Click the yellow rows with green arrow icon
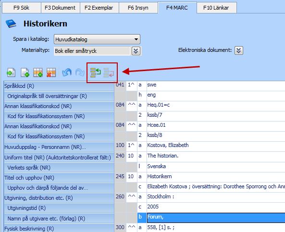 pyautogui.click(x=96, y=73)
